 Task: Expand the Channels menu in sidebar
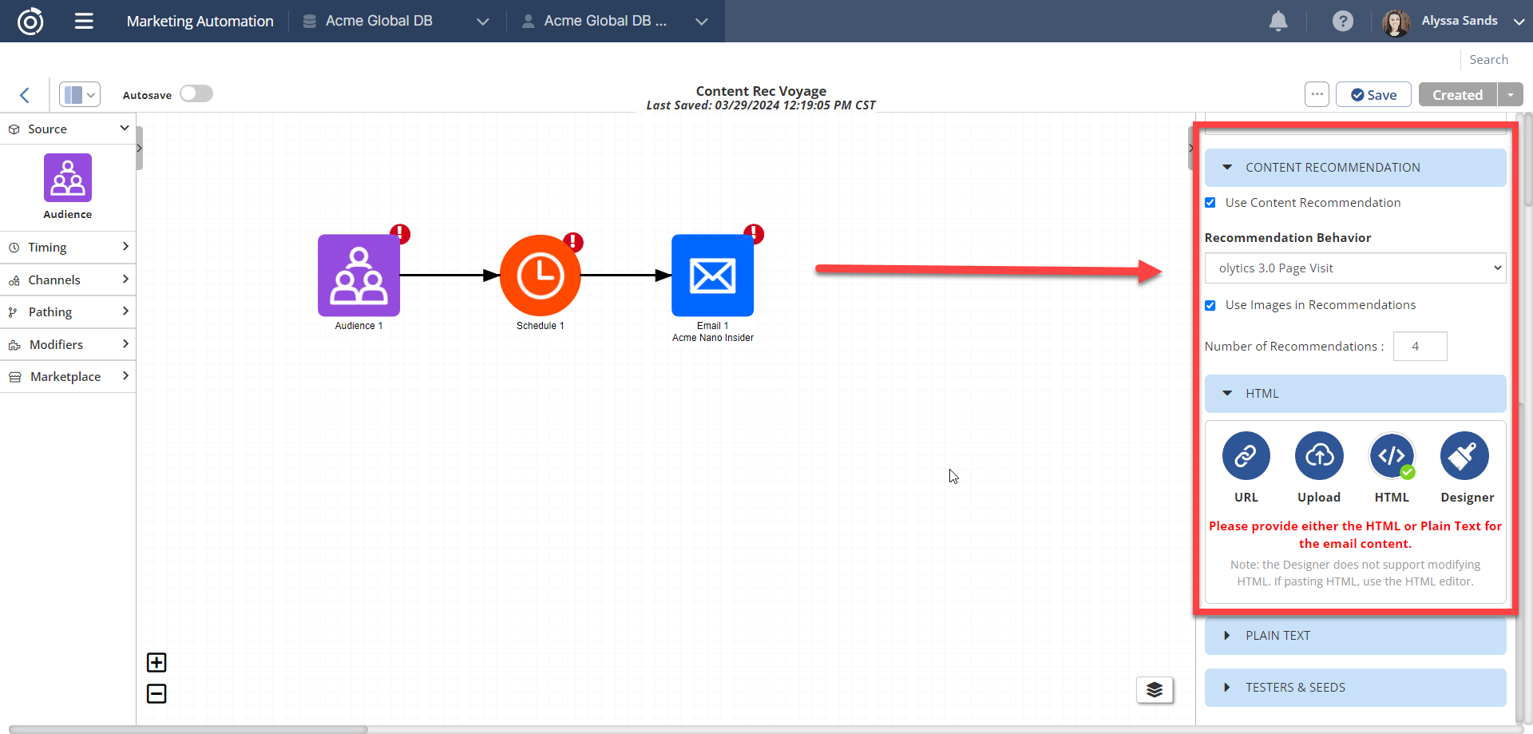68,280
